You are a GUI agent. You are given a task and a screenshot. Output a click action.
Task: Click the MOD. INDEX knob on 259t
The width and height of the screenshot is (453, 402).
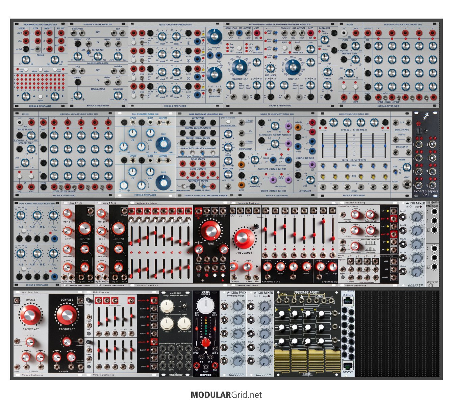[270, 68]
